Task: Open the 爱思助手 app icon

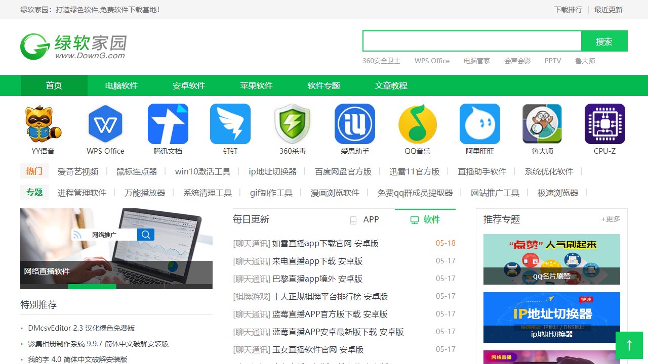Action: 355,124
